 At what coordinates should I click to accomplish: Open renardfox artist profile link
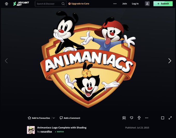click(x=46, y=132)
